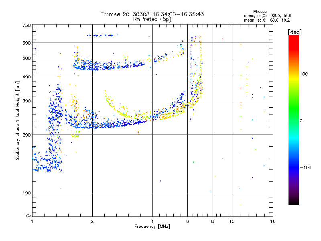Click the y-axis label '500'

(26, 58)
